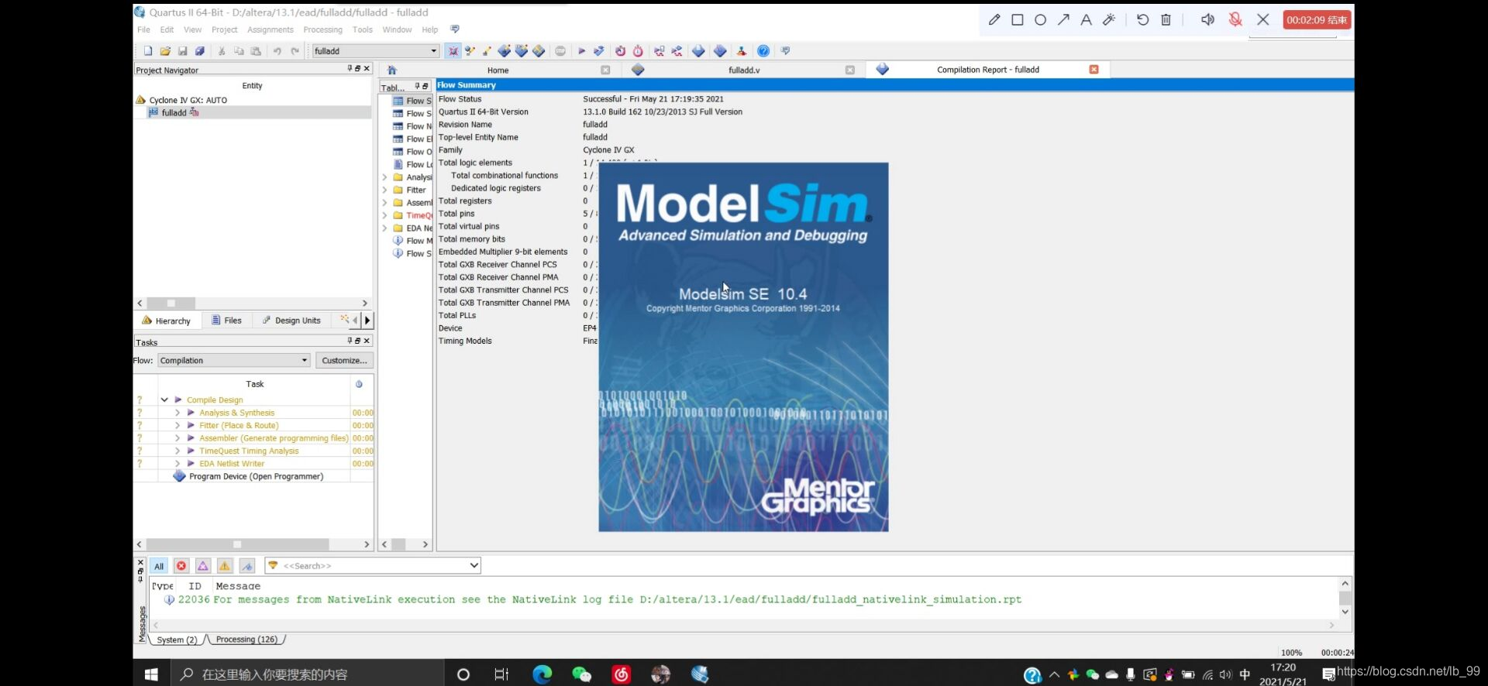Click the TimeQuest timing analyzer clock icon
The image size is (1488, 686).
(x=638, y=51)
